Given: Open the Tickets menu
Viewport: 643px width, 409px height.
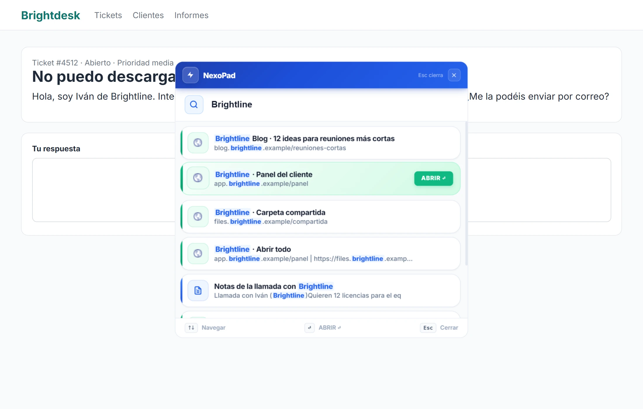Looking at the screenshot, I should coord(108,15).
